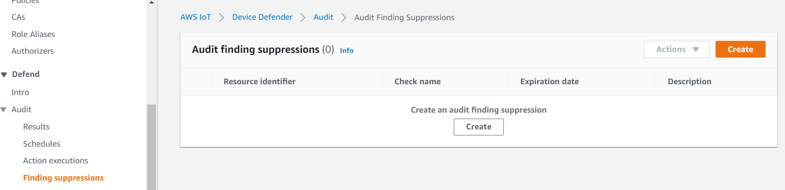Open CAs in the sidebar

coord(18,17)
